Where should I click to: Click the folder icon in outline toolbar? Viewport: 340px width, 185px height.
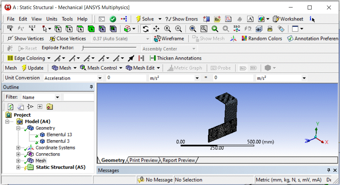(50, 107)
